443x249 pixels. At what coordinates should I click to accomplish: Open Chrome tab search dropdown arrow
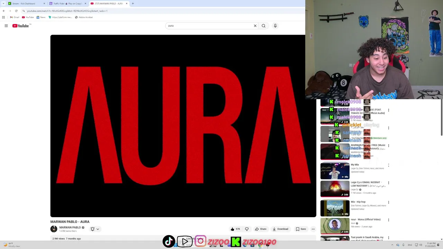pyautogui.click(x=3, y=3)
